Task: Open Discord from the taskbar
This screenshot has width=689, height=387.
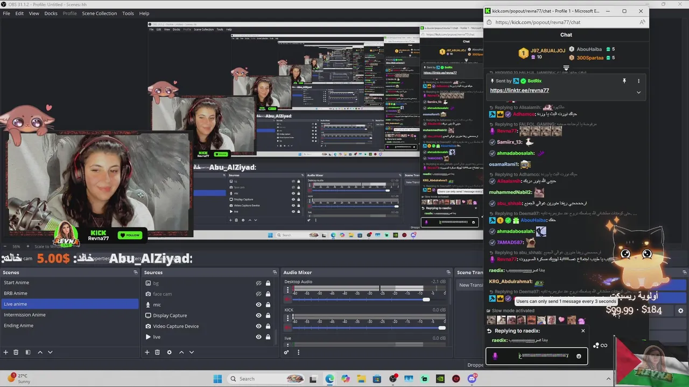Action: 472,379
